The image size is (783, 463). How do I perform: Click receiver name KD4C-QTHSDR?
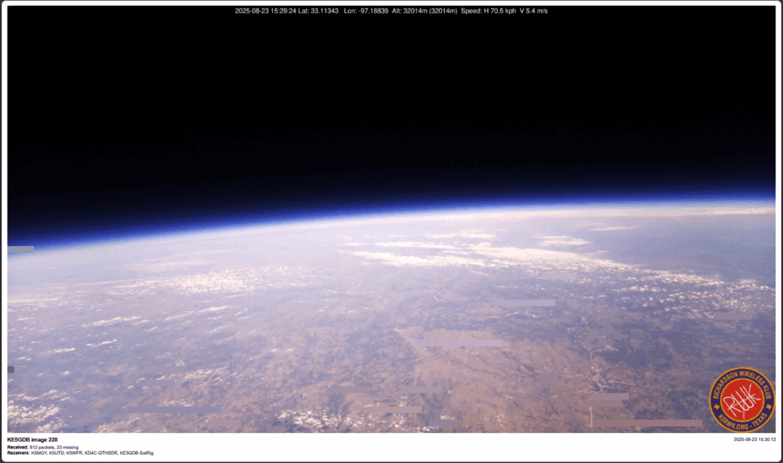(x=102, y=453)
